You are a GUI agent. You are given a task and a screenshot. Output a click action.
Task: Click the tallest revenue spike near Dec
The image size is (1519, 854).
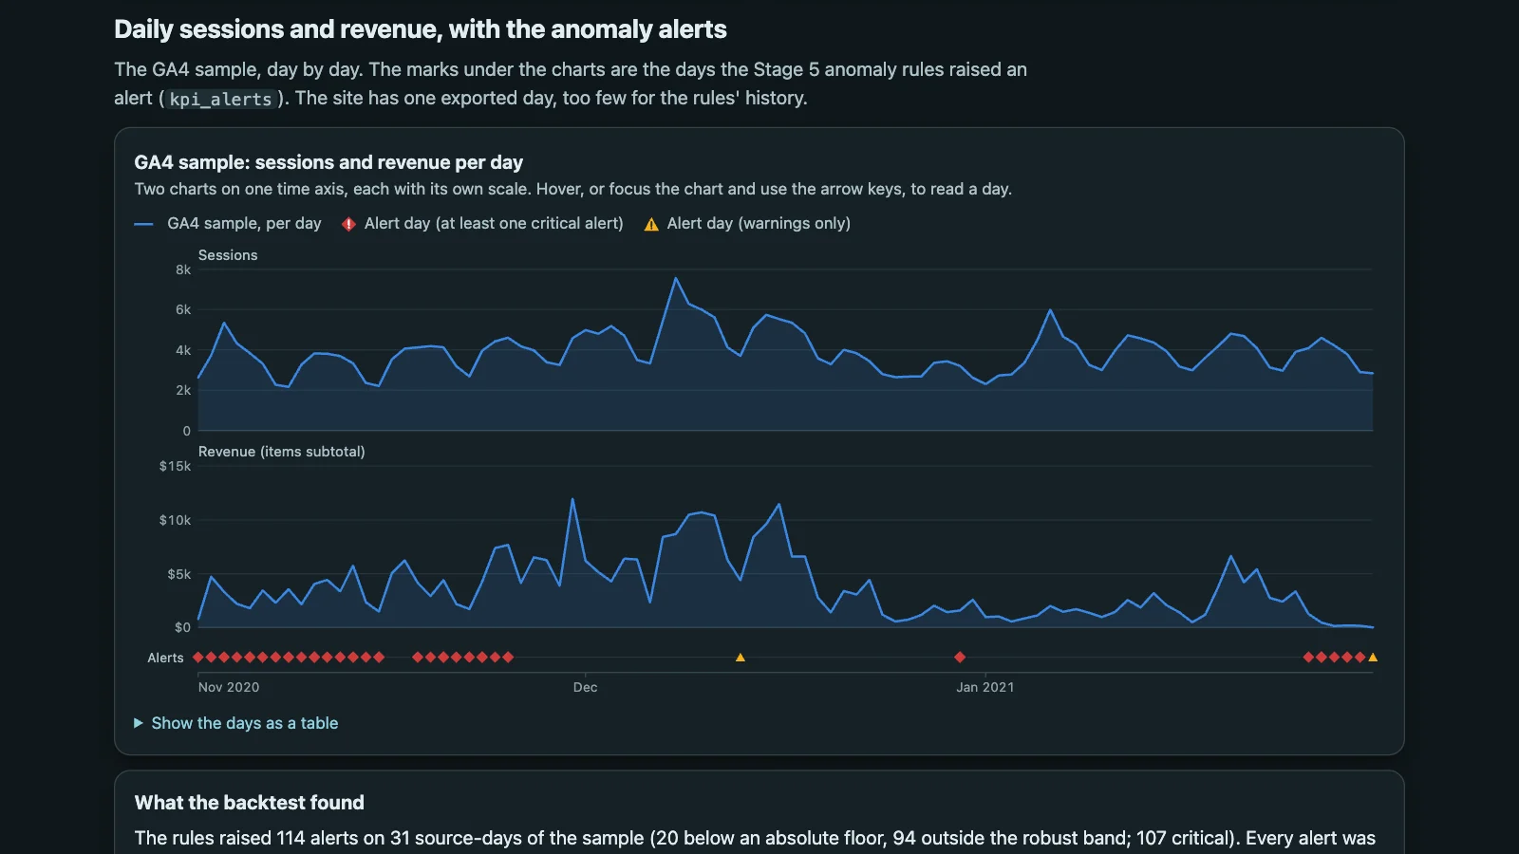click(x=572, y=499)
